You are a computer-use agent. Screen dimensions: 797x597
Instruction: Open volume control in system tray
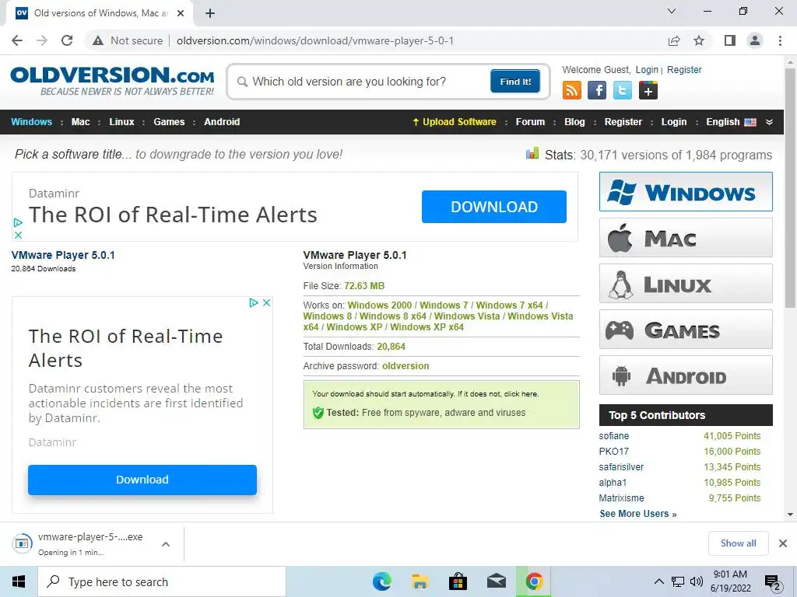tap(697, 581)
